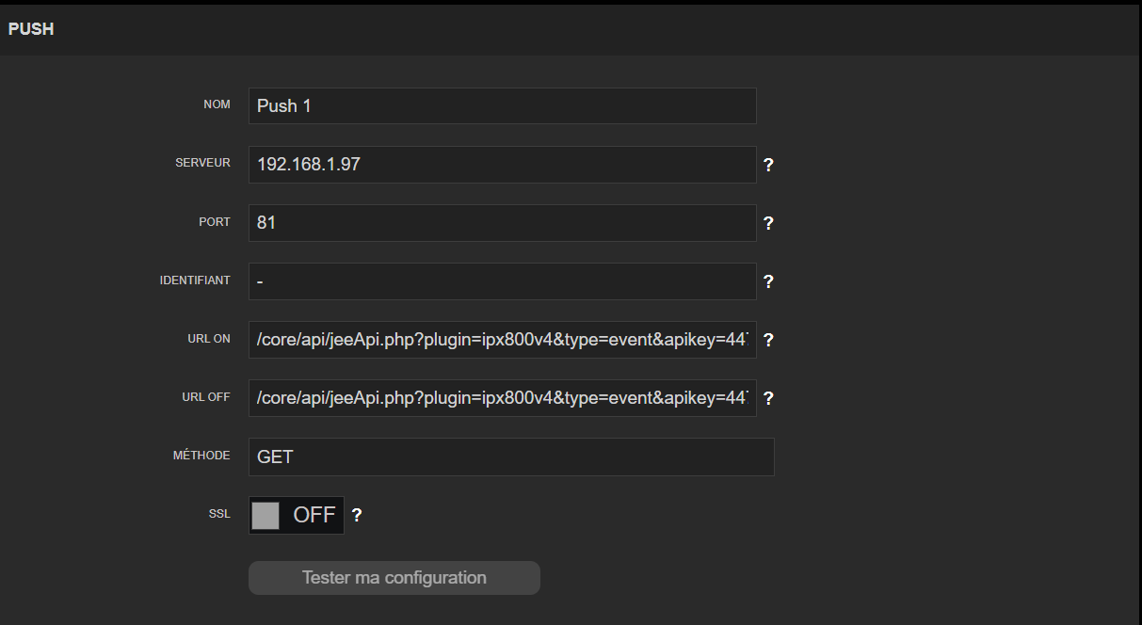This screenshot has width=1142, height=625.
Task: Show the SSL help question mark
Action: click(357, 516)
